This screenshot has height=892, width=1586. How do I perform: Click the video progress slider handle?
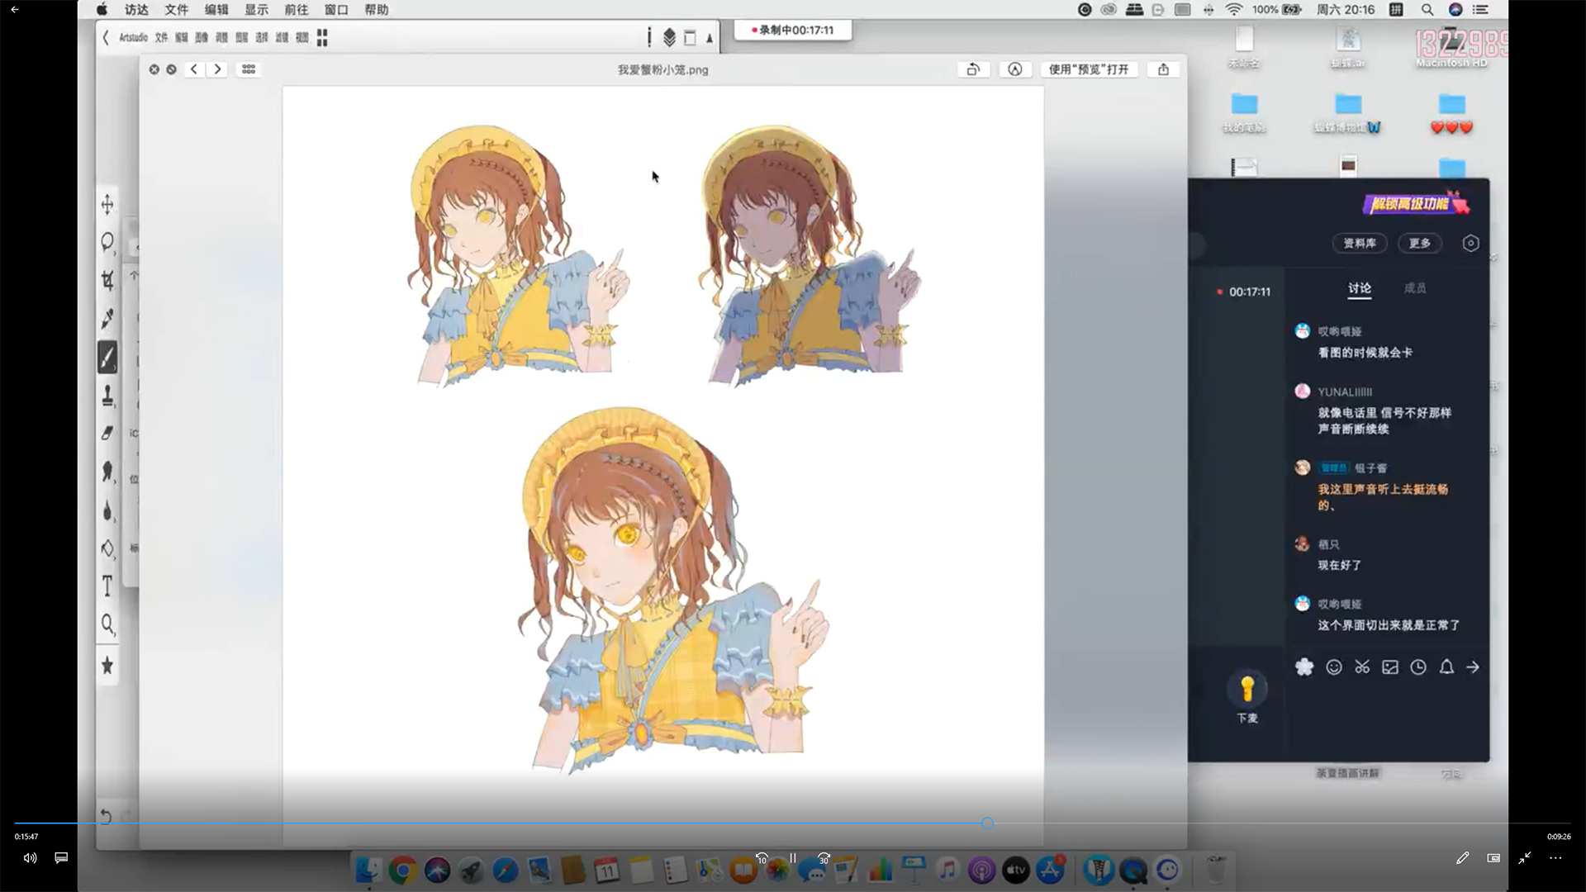(987, 823)
